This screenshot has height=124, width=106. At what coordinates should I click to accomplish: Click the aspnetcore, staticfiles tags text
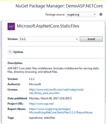42,118
